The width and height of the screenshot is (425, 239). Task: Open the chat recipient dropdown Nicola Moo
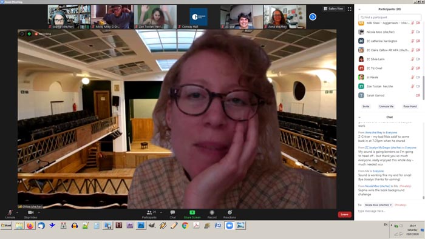coord(378,205)
